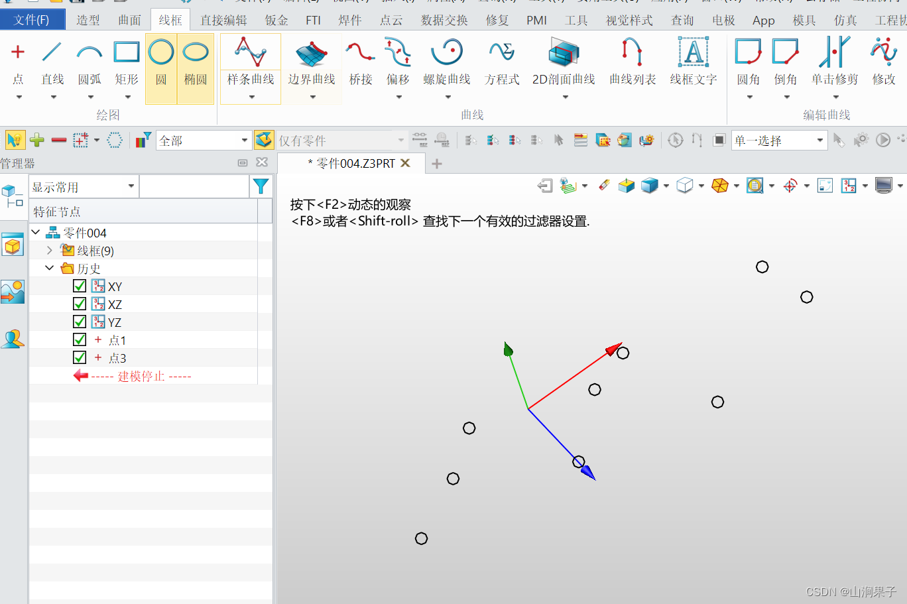Toggle the selection pick filter arrow button

[15, 140]
